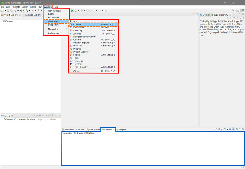Image resolution: width=245 pixels, height=169 pixels.
Task: Select Other... in Show View submenu
Action: click(93, 71)
